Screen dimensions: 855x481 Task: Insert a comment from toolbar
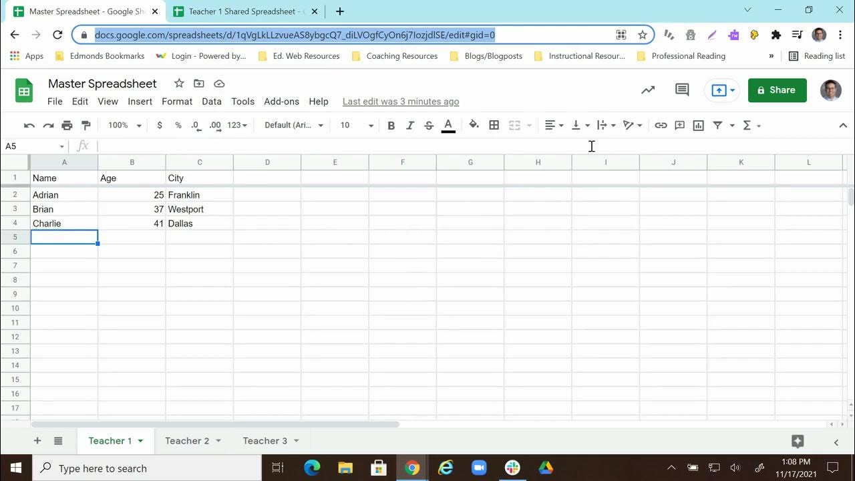(680, 125)
